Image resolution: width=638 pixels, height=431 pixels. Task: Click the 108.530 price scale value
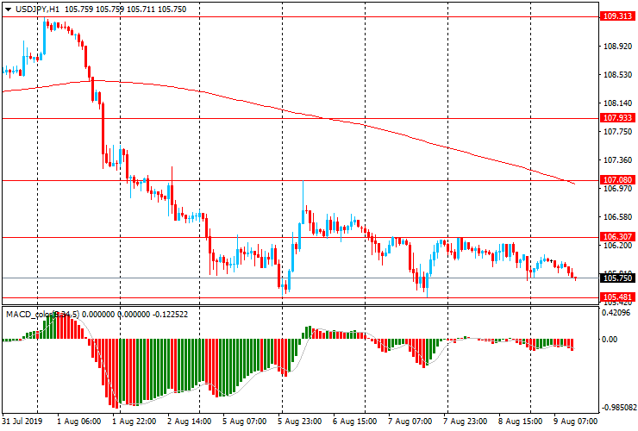617,75
